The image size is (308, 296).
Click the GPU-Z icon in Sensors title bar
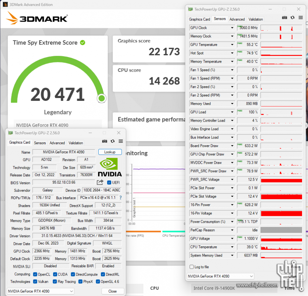click(x=190, y=9)
